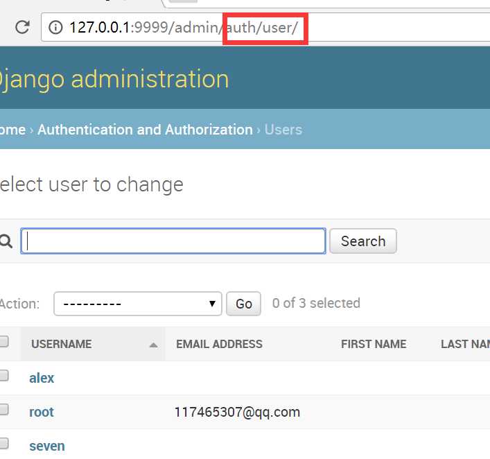Sort by First Name column

tap(374, 344)
